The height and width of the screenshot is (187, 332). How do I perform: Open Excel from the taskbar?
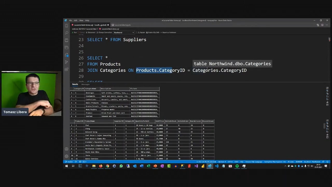point(148,166)
